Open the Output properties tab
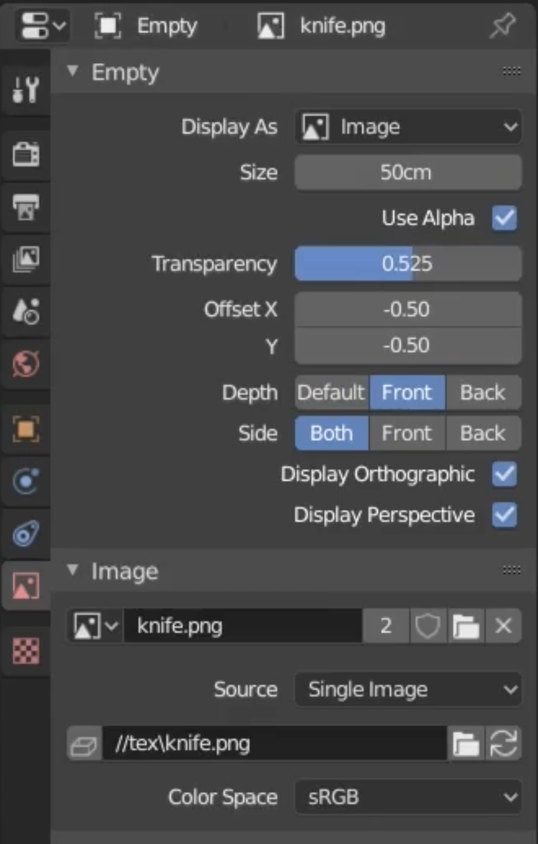This screenshot has width=538, height=844. (x=26, y=207)
